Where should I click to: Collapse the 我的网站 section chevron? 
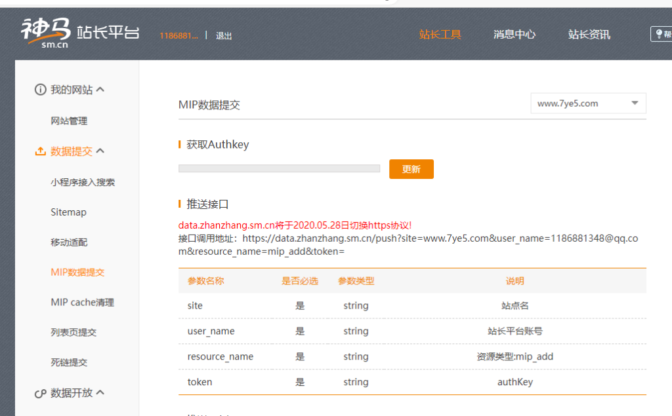click(100, 90)
